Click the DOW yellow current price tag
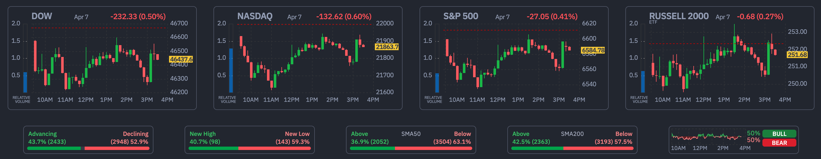This screenshot has height=159, width=821. (181, 59)
